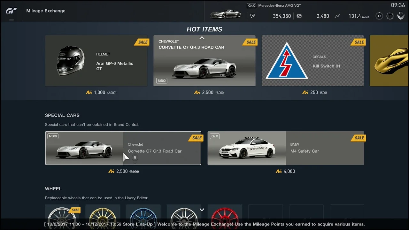
Task: Click the Gr.X category badge in header
Action: 251,5
